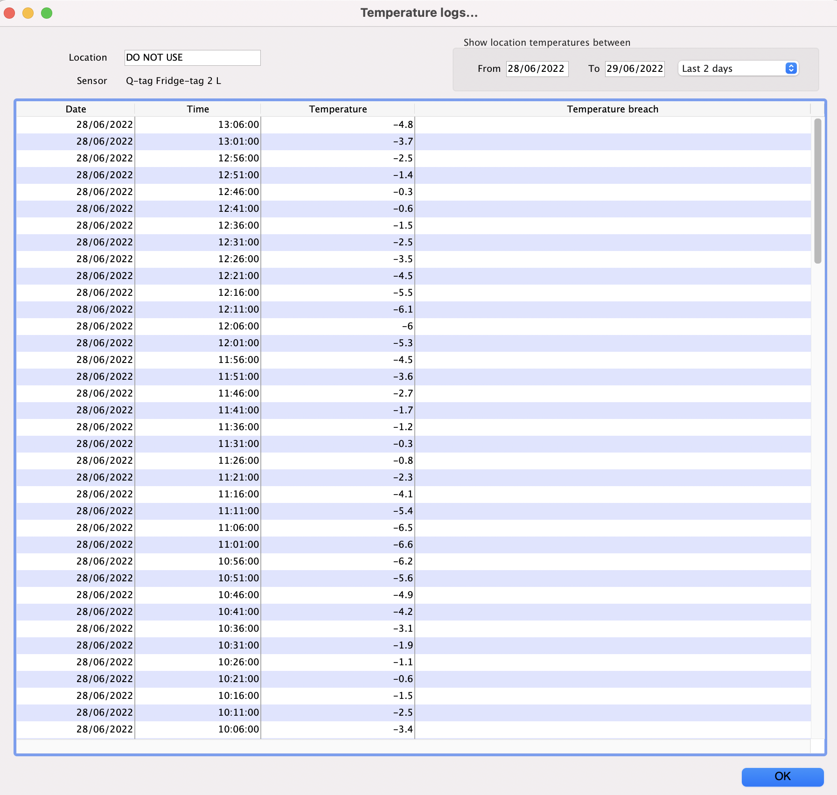
Task: Select the row with time 12:21:00
Action: click(414, 276)
